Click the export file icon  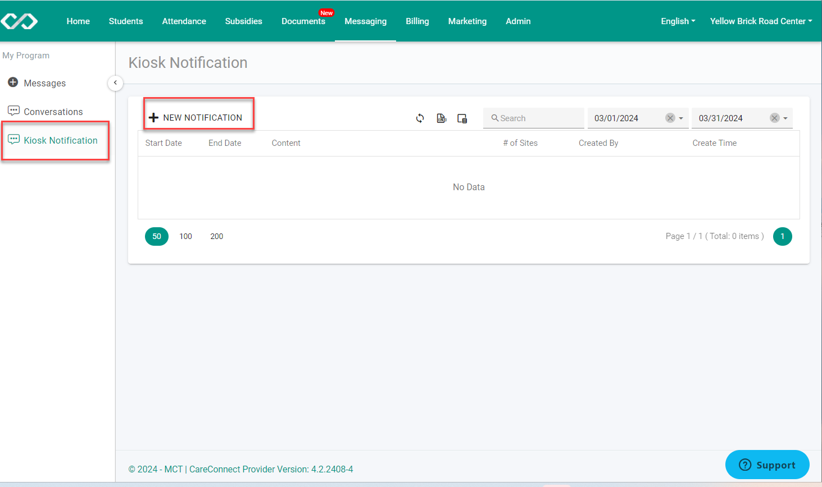tap(442, 118)
